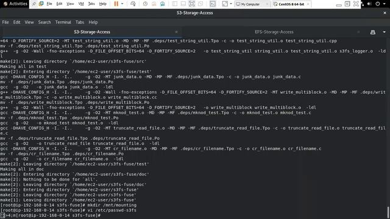Click 'mv -f .deps/write_multiblock.Tpo' line
The image size is (390, 219).
[75, 102]
